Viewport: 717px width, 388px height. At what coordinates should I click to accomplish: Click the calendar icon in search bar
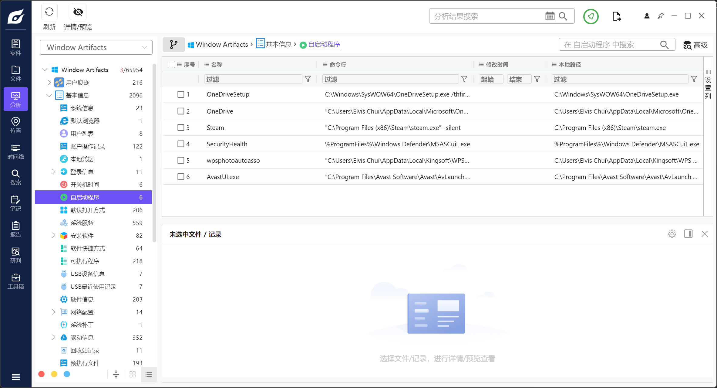(550, 16)
